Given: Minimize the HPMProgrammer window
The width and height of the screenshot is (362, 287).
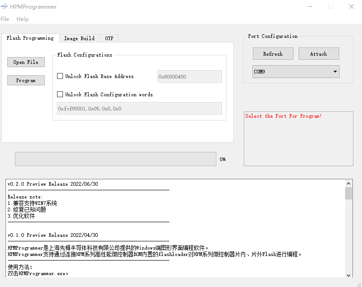Looking at the screenshot, I should [310, 6].
